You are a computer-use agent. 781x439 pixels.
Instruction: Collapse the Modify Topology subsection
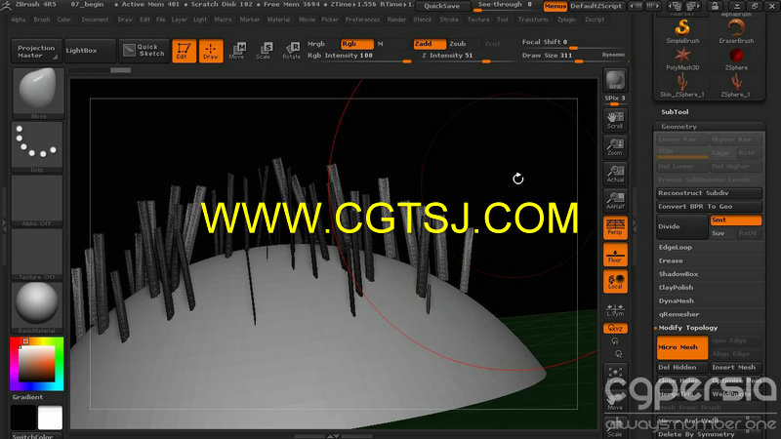[688, 328]
